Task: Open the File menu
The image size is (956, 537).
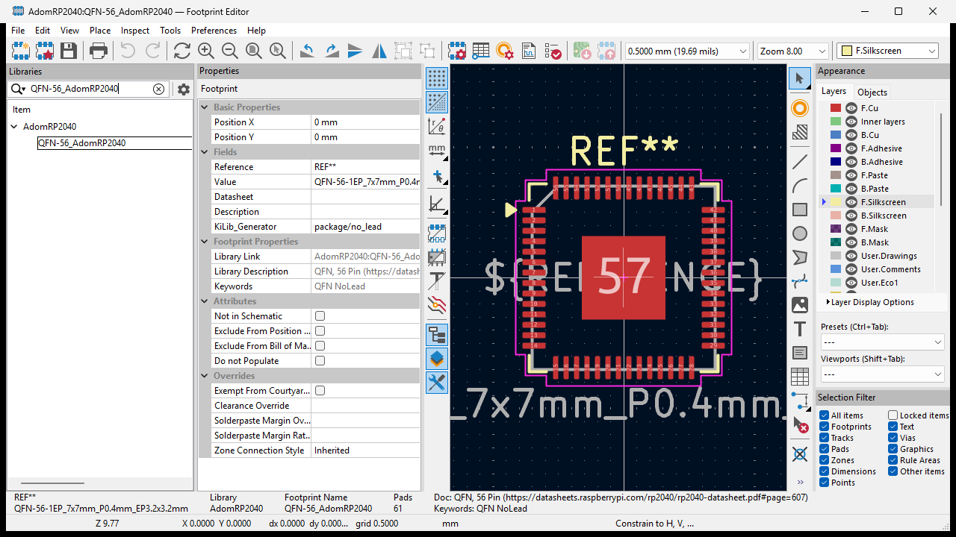Action: (18, 31)
